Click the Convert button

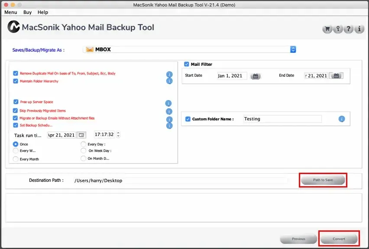click(x=339, y=239)
